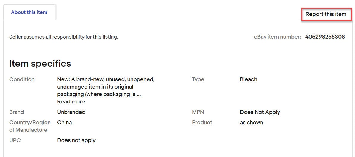Click the Item specifics heading
The height and width of the screenshot is (157, 355).
pyautogui.click(x=40, y=63)
